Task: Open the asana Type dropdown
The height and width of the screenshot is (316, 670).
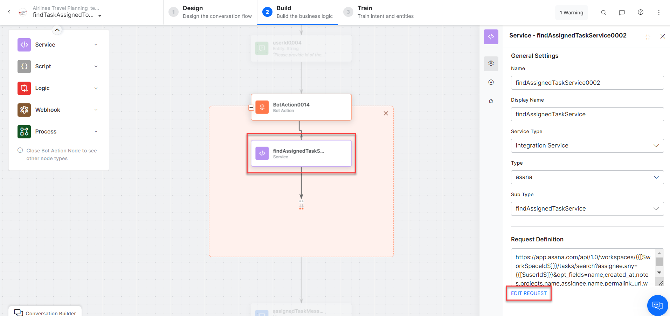Action: pos(587,177)
